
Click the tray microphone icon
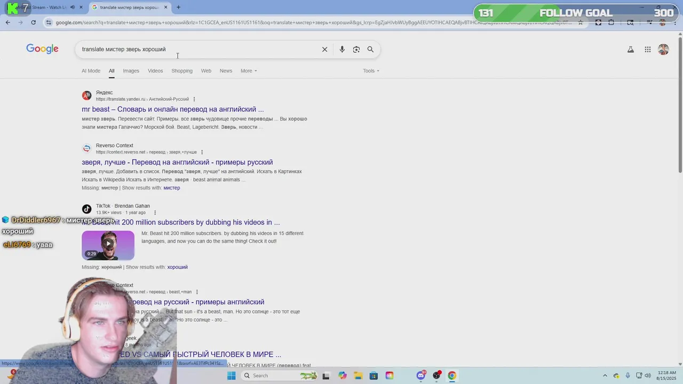point(628,375)
